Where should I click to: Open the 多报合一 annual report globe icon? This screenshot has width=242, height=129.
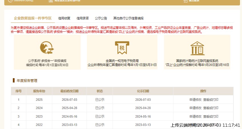click(47, 48)
